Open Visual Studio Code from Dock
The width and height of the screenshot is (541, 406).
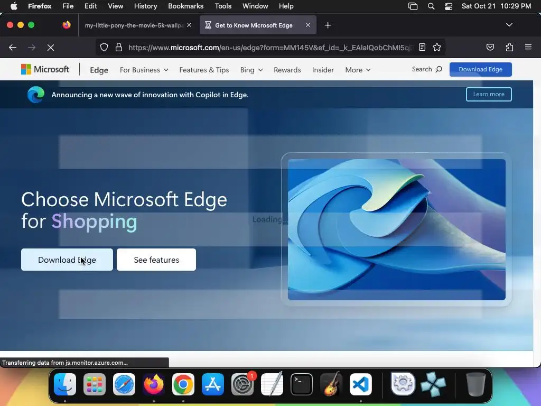pyautogui.click(x=360, y=384)
